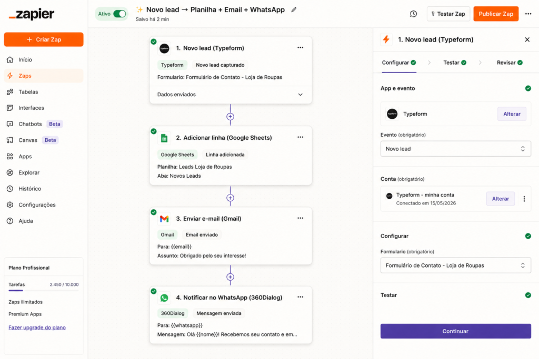Click the Histórico clock icon
Viewport: 539px width, 359px height.
pyautogui.click(x=10, y=189)
